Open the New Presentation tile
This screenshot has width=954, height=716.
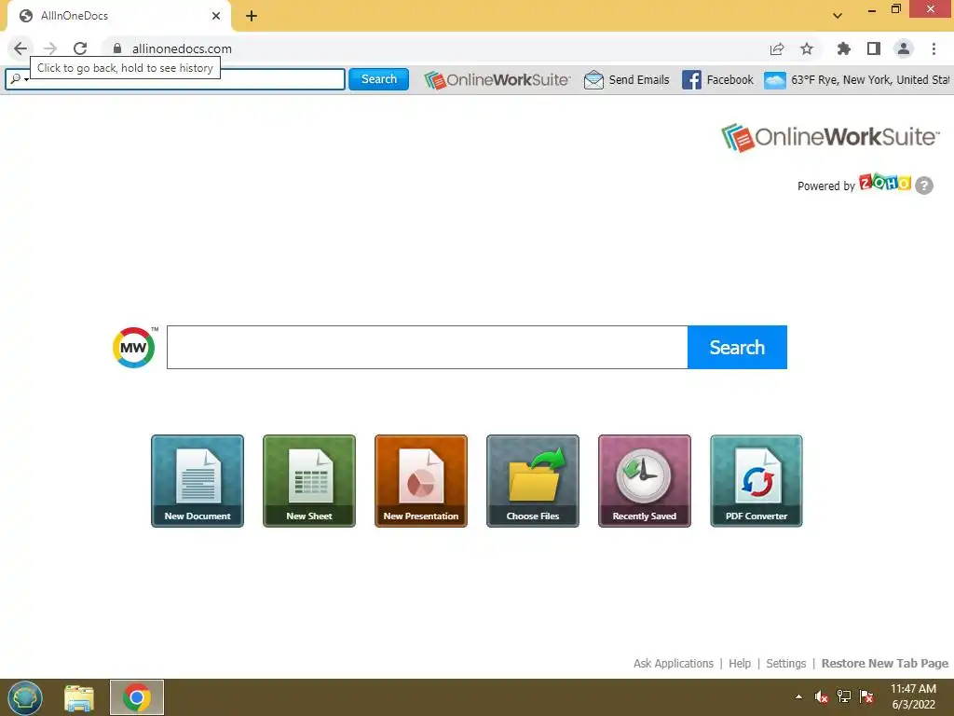[x=421, y=480]
